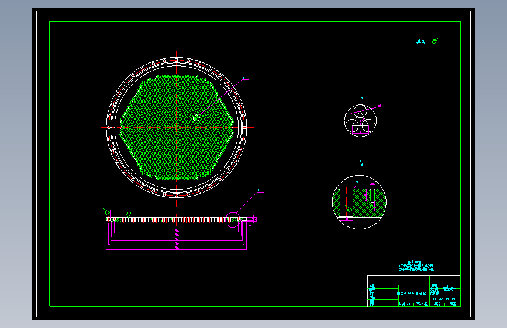Select the surface roughness symbol beside "其余"

(435, 41)
